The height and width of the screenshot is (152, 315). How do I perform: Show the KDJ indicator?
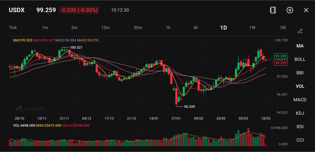pos(300,113)
